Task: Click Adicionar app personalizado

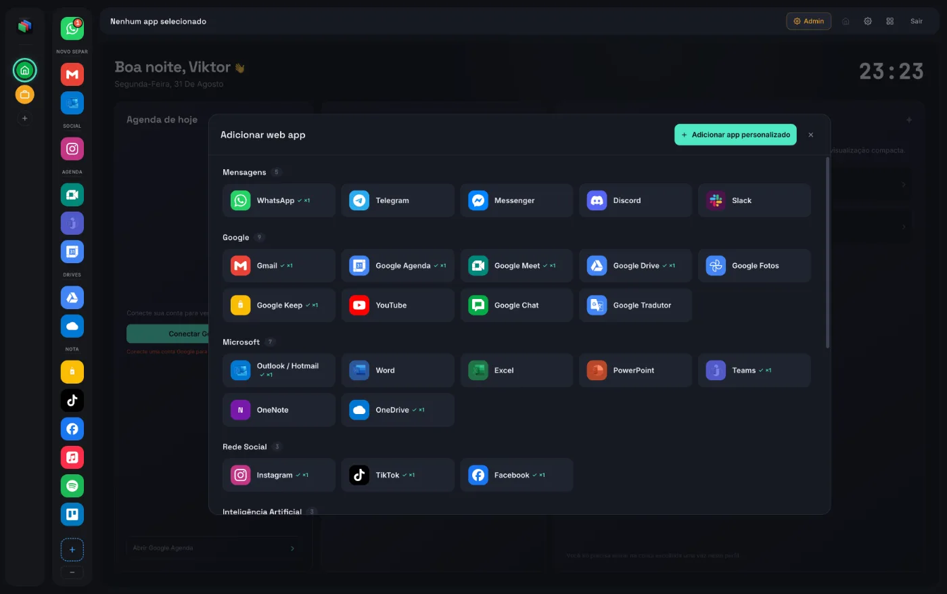Action: (735, 135)
